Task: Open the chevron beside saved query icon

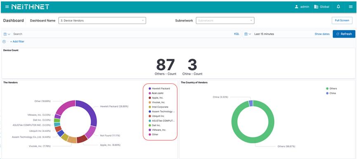Action: point(9,34)
